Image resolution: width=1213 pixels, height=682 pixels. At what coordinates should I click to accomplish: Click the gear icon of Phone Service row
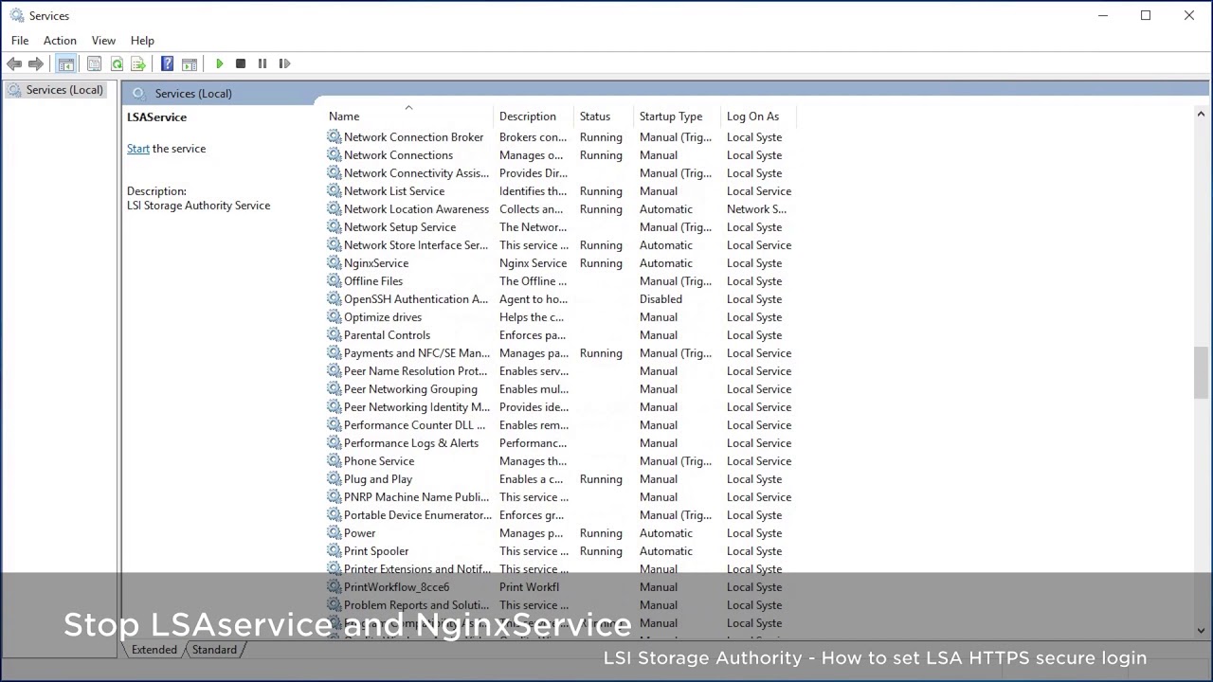334,461
